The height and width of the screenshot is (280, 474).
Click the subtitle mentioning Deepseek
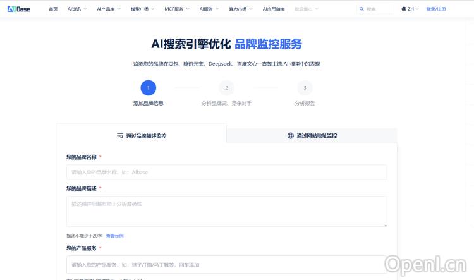point(226,64)
